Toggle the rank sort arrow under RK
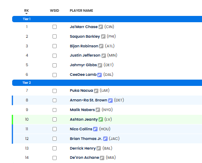The height and width of the screenshot is (163, 202). (26, 13)
